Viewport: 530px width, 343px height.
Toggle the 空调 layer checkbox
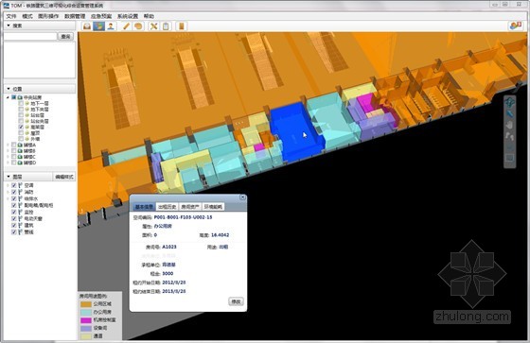point(14,185)
